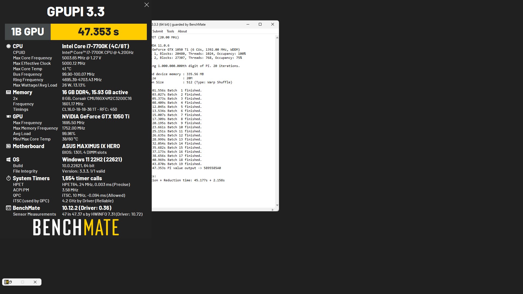Click the NVIDIA GeForce GTX 1050 Ti heading
523x294 pixels.
pyautogui.click(x=96, y=117)
